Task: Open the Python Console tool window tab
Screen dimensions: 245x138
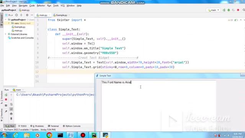Action: [72, 126]
